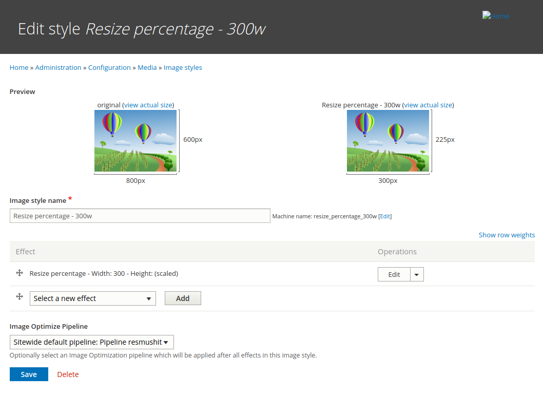Save the image style
Screen dimensions: 543x413
pos(29,374)
